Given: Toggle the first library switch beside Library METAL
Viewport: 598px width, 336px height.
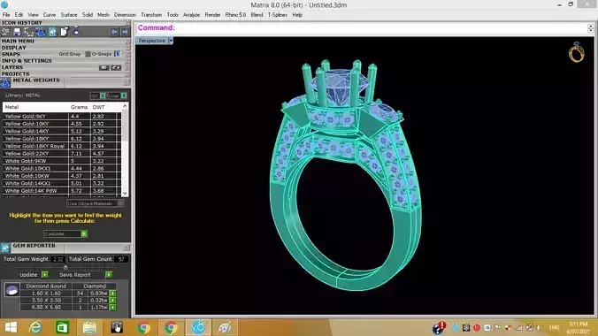Looking at the screenshot, I should click(x=103, y=95).
